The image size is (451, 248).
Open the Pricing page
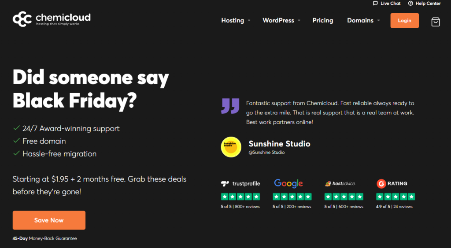323,20
